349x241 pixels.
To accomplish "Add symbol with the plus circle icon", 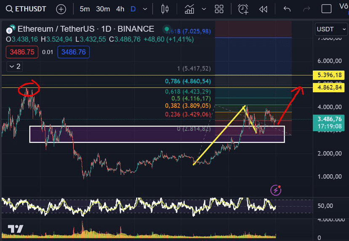I will 61,9.
